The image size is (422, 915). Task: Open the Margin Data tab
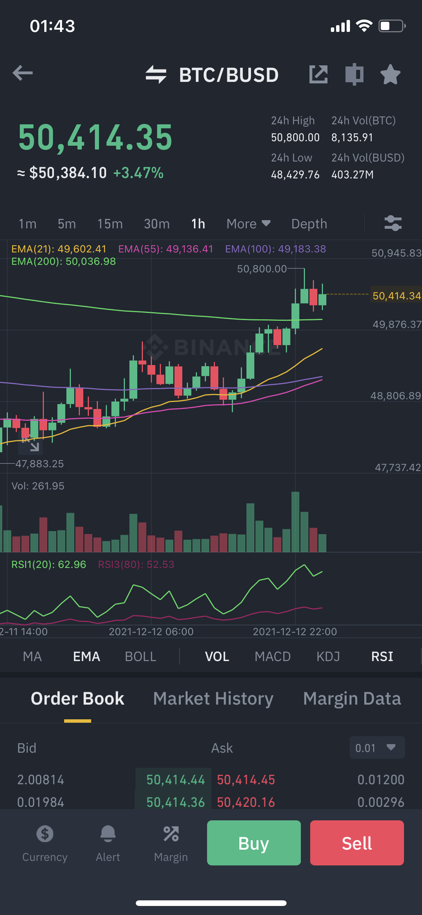[x=352, y=699]
